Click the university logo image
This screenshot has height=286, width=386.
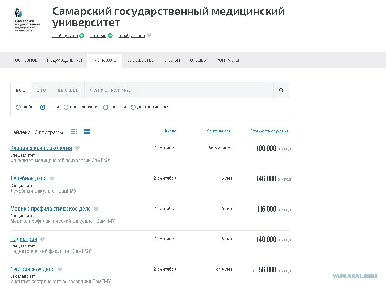pos(27,20)
